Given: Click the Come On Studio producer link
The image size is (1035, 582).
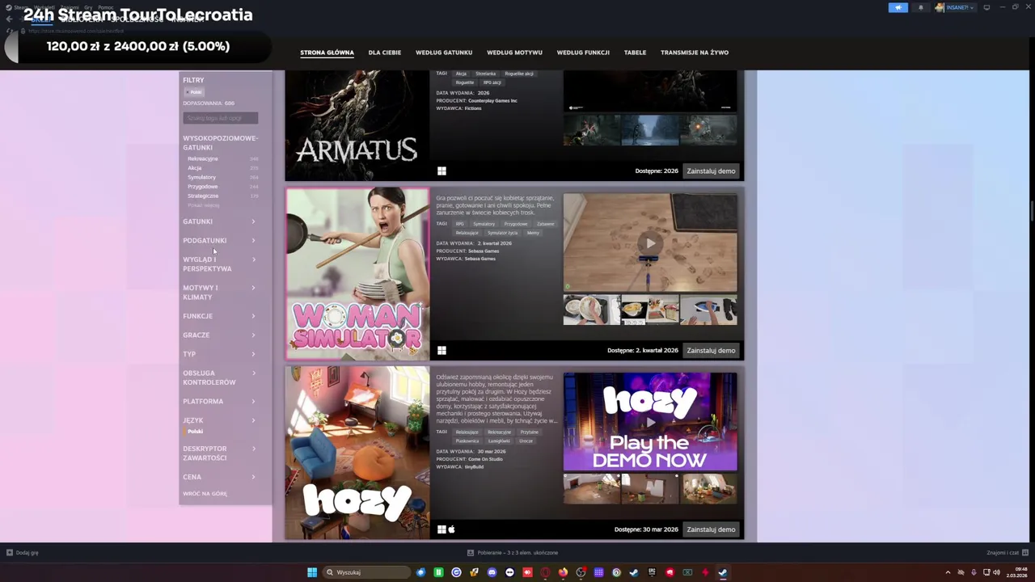Looking at the screenshot, I should coord(485,459).
